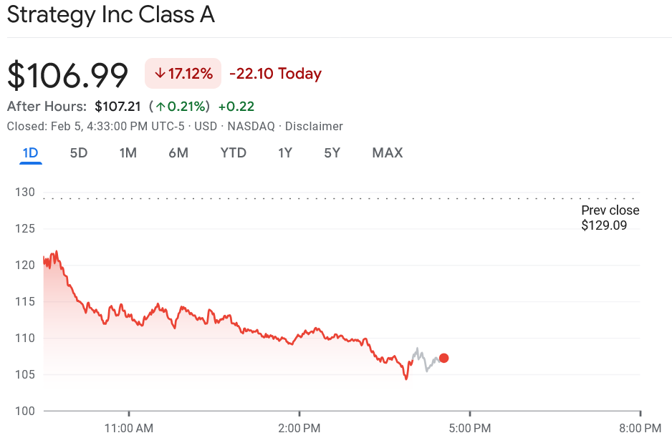Click the 2:00 PM label on the time axis

tap(300, 428)
